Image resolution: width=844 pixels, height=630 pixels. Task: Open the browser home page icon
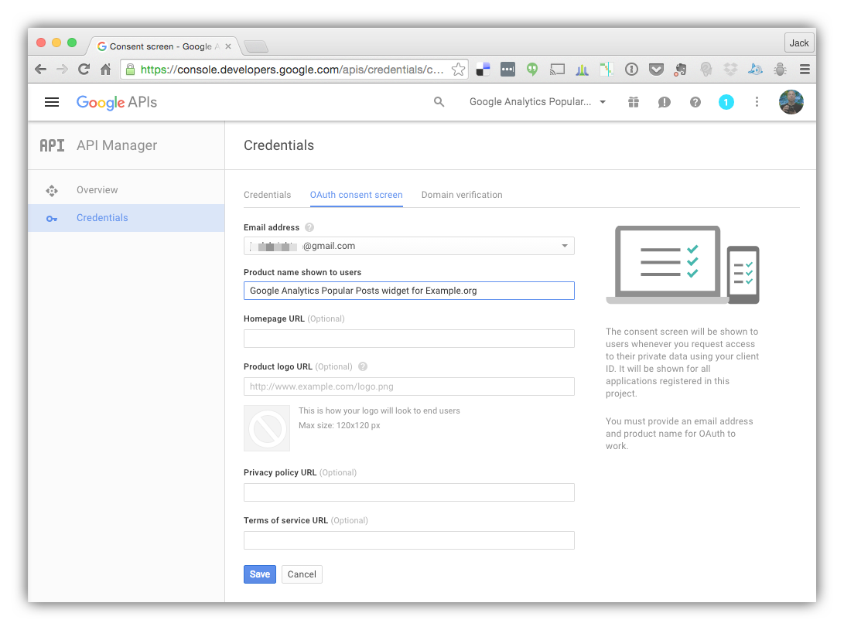[x=105, y=70]
